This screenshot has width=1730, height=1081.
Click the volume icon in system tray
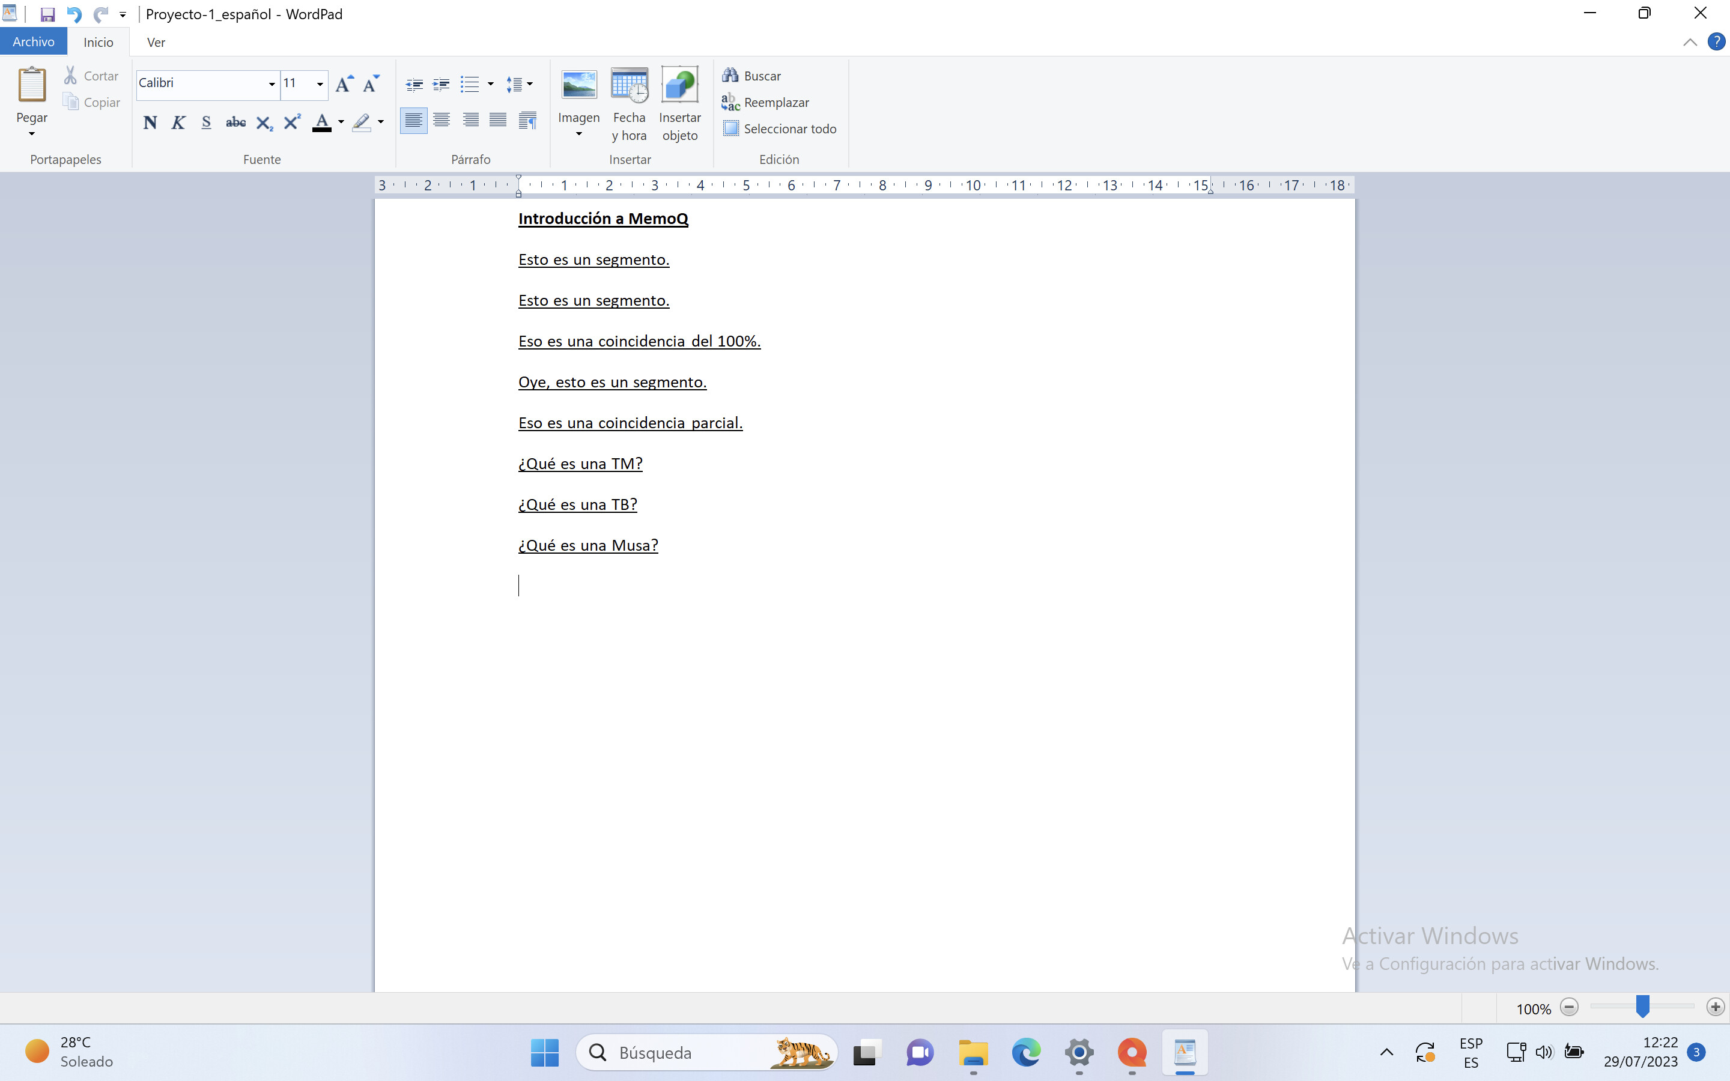pyautogui.click(x=1544, y=1052)
